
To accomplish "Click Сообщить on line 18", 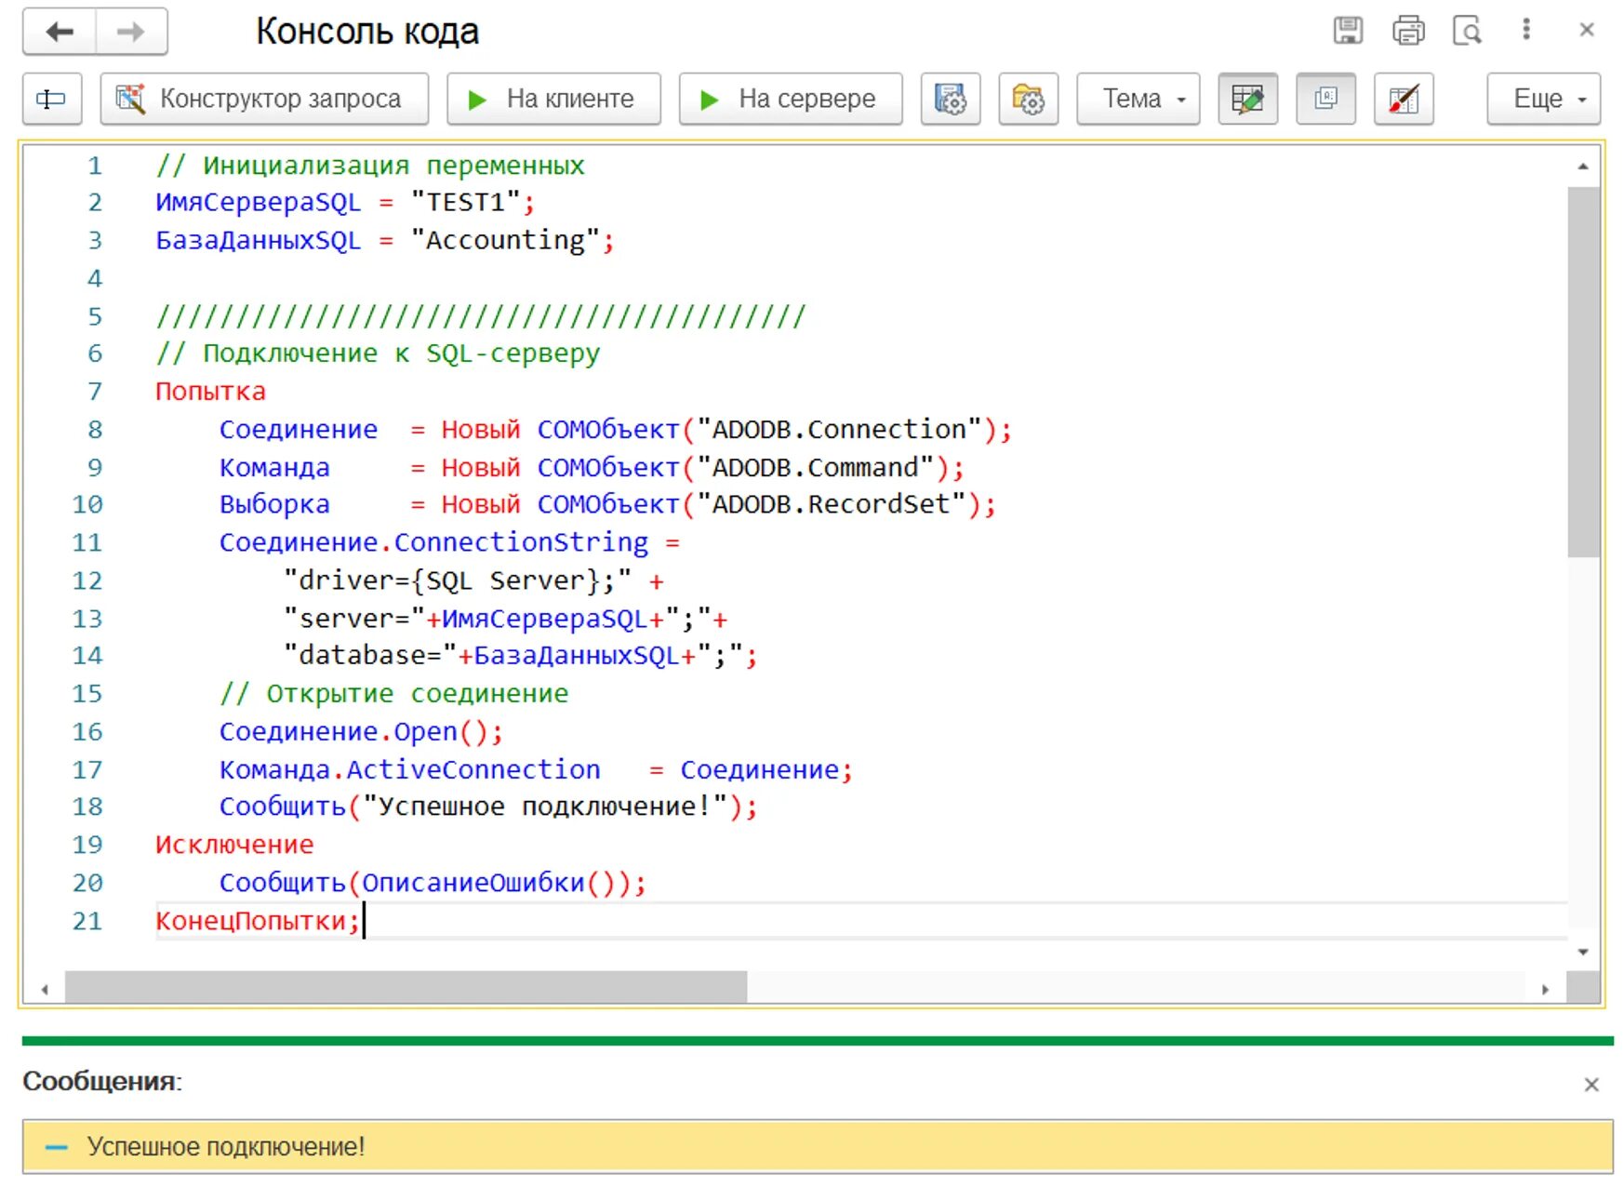I will click(x=282, y=807).
